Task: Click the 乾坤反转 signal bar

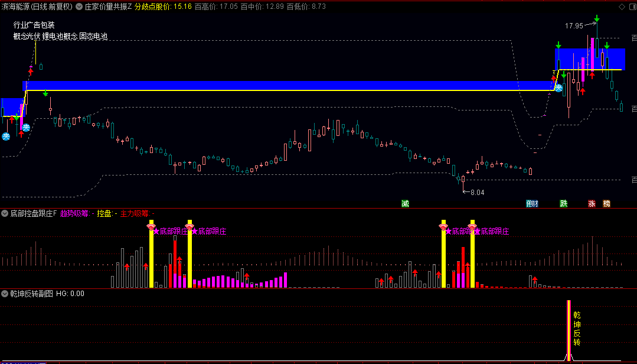Action: click(x=569, y=330)
